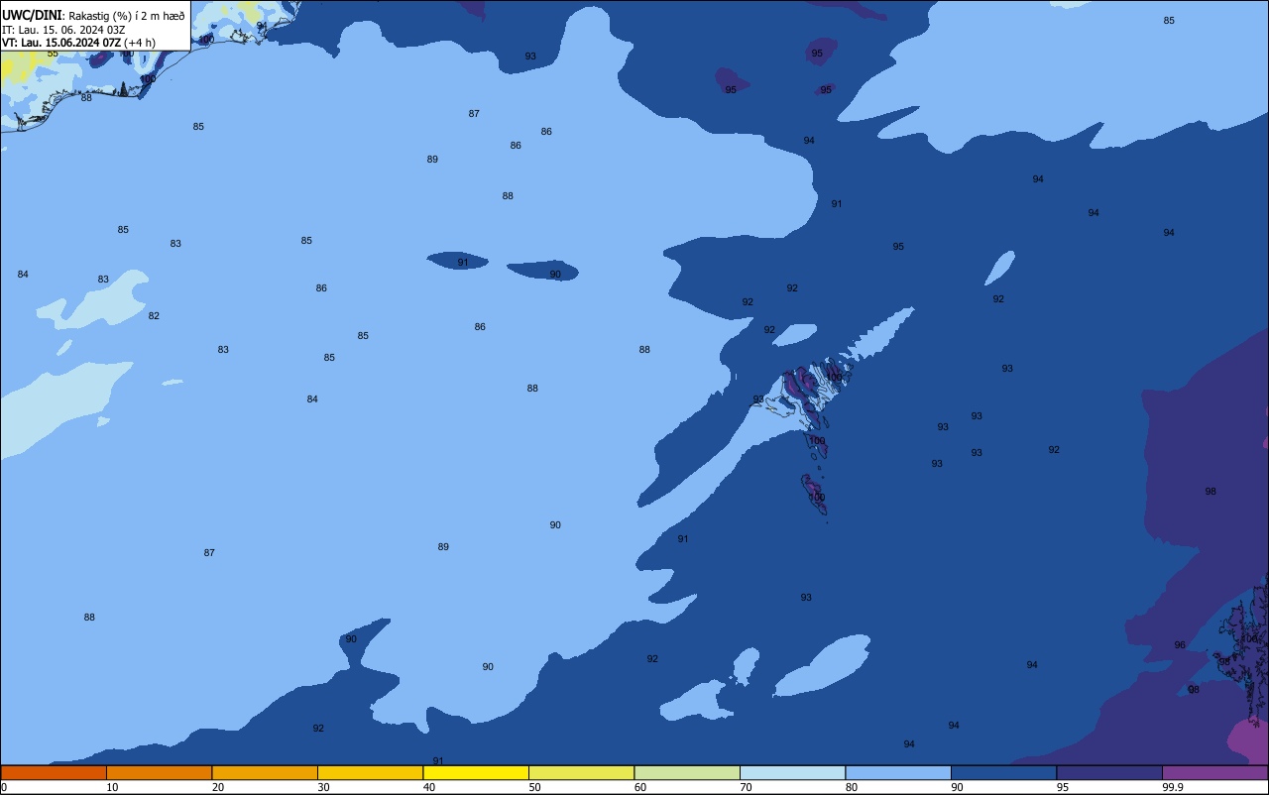This screenshot has height=795, width=1269.
Task: Pick the 70–80 lightest blue legend swatch
Action: 792,772
